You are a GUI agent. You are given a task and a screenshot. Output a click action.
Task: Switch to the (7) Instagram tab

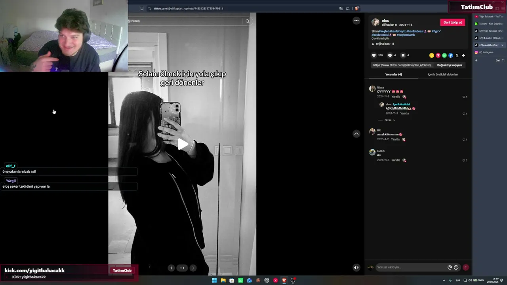(x=490, y=52)
